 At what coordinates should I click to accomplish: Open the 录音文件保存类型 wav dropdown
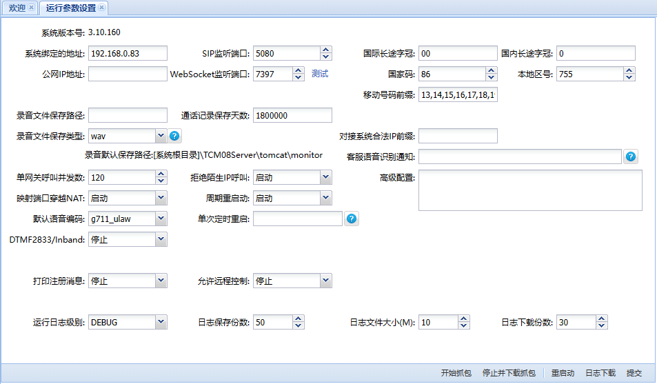coord(161,136)
